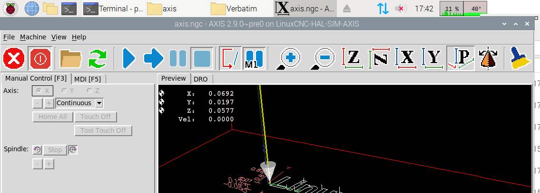Screen dimensions: 540x193
Task: Switch to the Verbatim folder window
Action: pos(241,9)
